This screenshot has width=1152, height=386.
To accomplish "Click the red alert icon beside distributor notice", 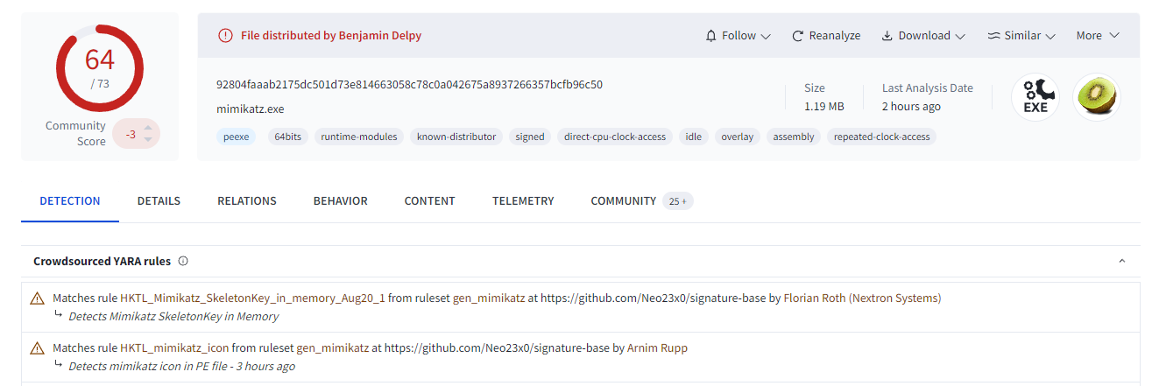I will tap(226, 36).
